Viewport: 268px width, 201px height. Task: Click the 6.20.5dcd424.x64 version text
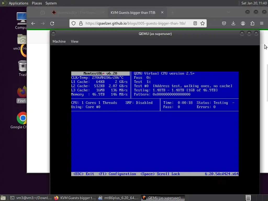point(222,174)
